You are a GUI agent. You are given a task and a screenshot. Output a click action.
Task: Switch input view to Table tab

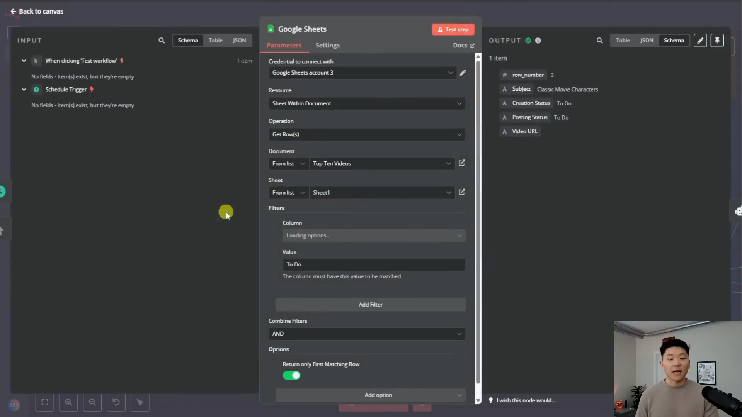pyautogui.click(x=215, y=40)
